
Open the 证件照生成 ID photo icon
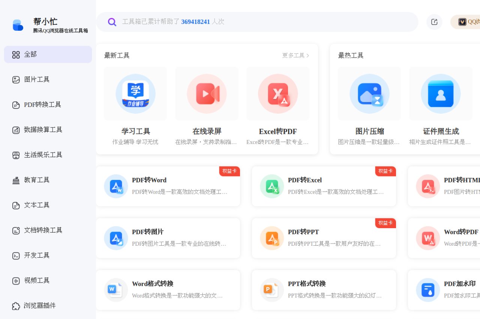coord(441,93)
